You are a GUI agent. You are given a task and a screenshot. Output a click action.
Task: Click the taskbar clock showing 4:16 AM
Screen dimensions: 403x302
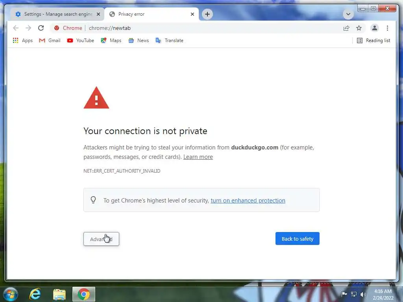click(x=383, y=294)
